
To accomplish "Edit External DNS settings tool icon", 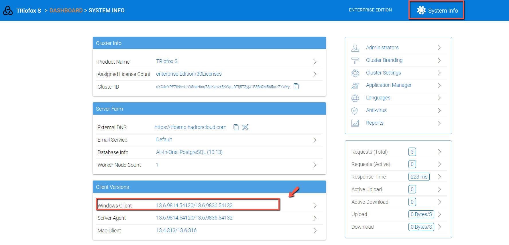I will 245,127.
